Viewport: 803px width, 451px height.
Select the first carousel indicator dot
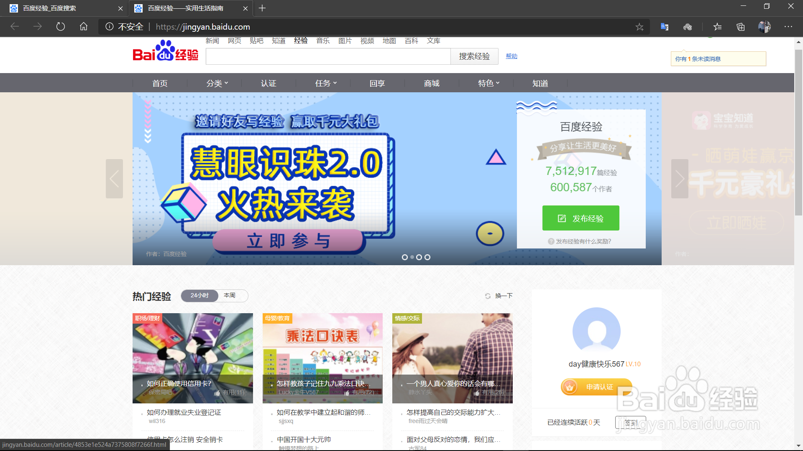(x=404, y=257)
